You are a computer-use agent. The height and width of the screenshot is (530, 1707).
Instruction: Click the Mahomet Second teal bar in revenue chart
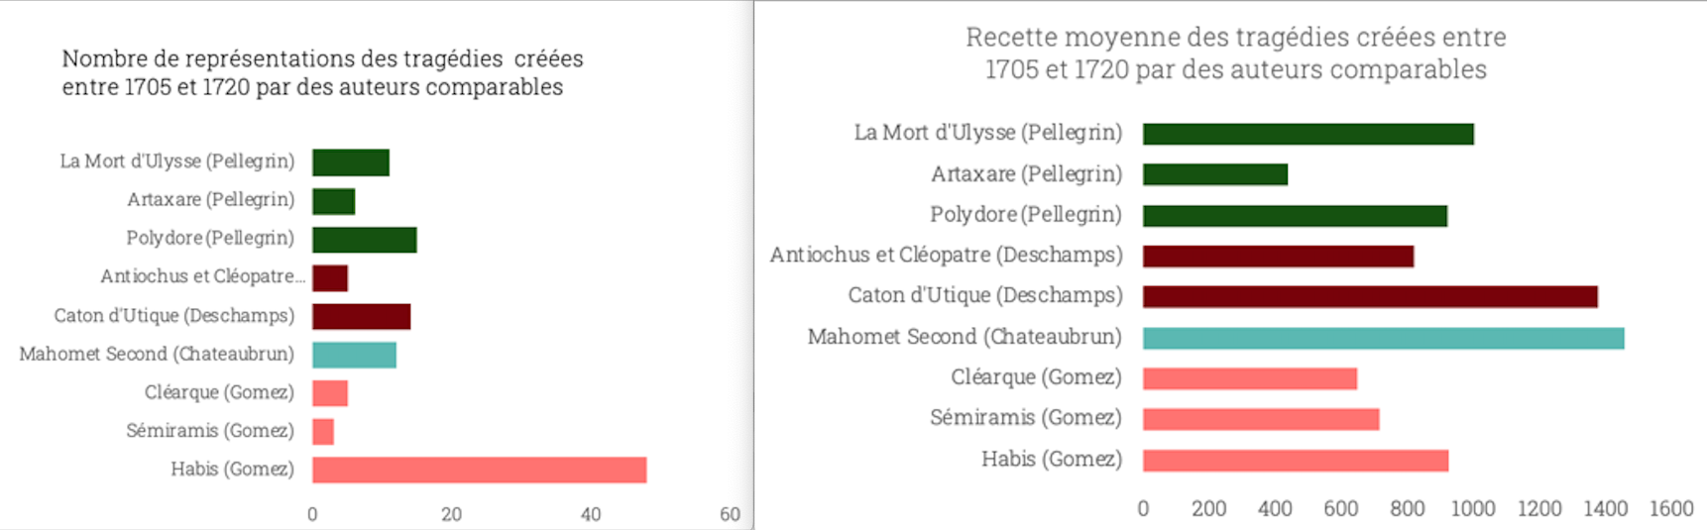click(1383, 338)
